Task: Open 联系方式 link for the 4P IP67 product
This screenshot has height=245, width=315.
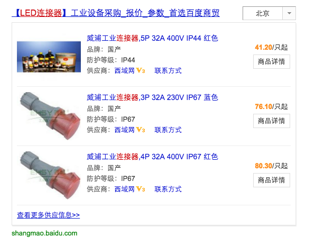Action: (x=168, y=189)
